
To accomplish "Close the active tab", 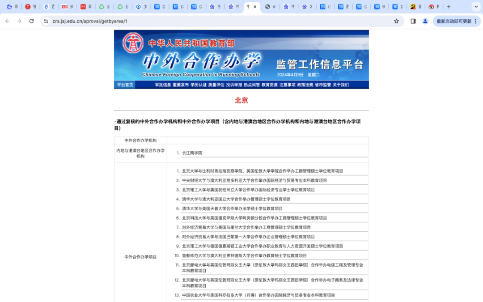I will tap(255, 7).
